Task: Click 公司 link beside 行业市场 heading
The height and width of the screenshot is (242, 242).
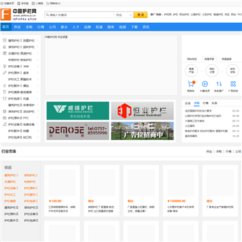Action: point(238,151)
